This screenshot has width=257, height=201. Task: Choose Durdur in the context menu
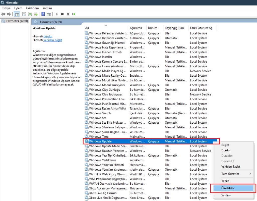pos(233,150)
